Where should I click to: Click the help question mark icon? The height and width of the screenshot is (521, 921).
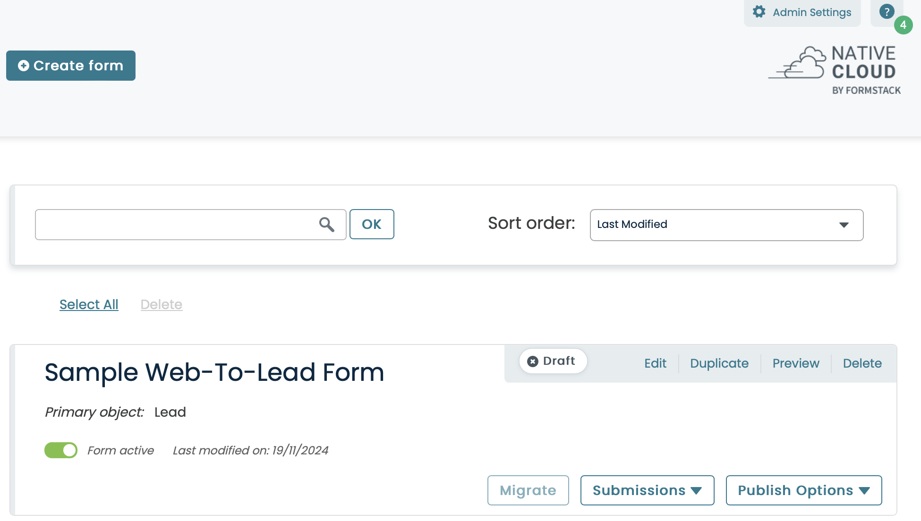[887, 12]
